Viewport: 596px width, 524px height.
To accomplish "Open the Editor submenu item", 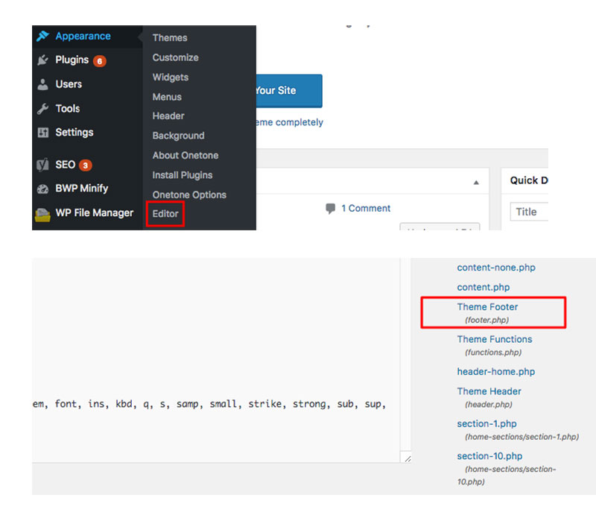I will pos(165,214).
